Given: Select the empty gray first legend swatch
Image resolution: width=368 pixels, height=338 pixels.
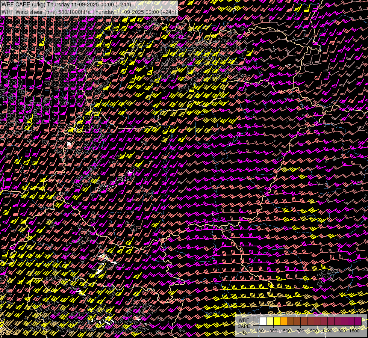Looking at the screenshot, I should (256, 321).
